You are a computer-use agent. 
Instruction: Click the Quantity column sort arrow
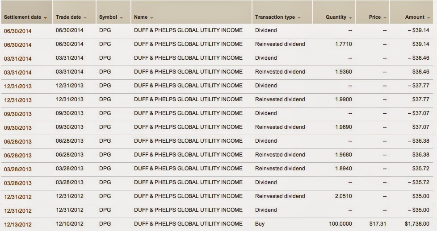[x=350, y=18]
